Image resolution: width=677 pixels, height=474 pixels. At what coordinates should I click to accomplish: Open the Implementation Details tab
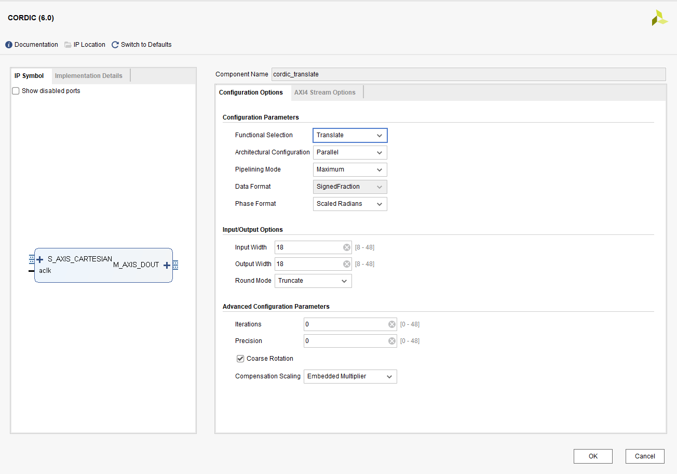click(x=88, y=76)
